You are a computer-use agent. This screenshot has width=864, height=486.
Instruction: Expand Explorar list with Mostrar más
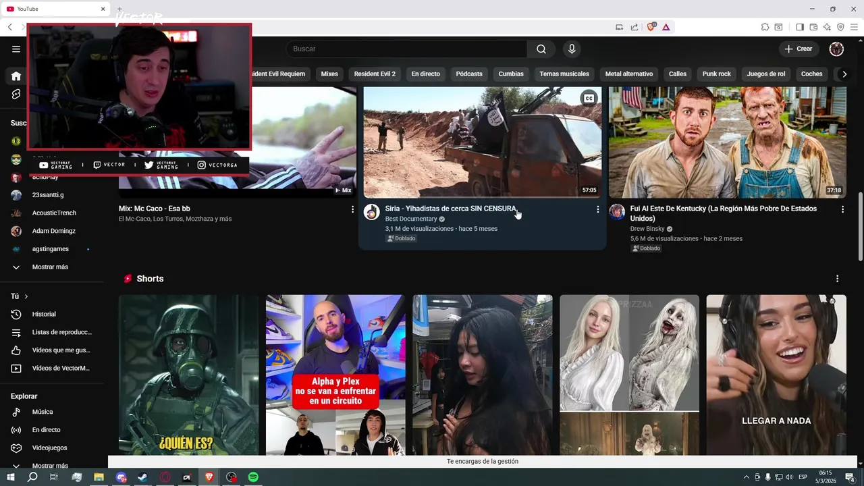tap(51, 465)
